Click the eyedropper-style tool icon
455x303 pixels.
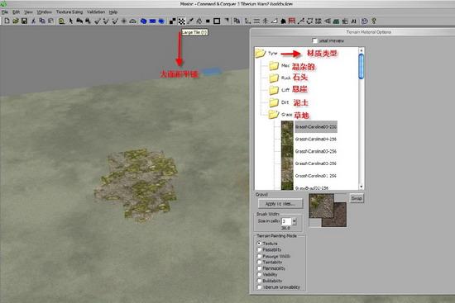[190, 21]
